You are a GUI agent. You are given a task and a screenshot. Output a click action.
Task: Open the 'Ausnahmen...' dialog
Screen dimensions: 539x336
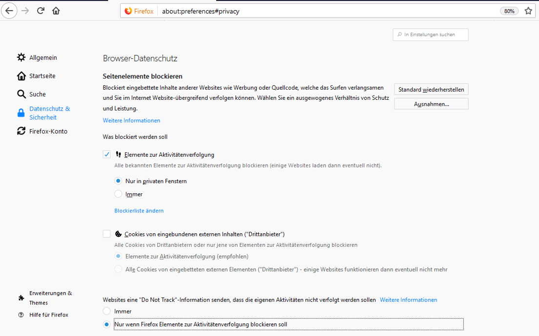click(431, 104)
